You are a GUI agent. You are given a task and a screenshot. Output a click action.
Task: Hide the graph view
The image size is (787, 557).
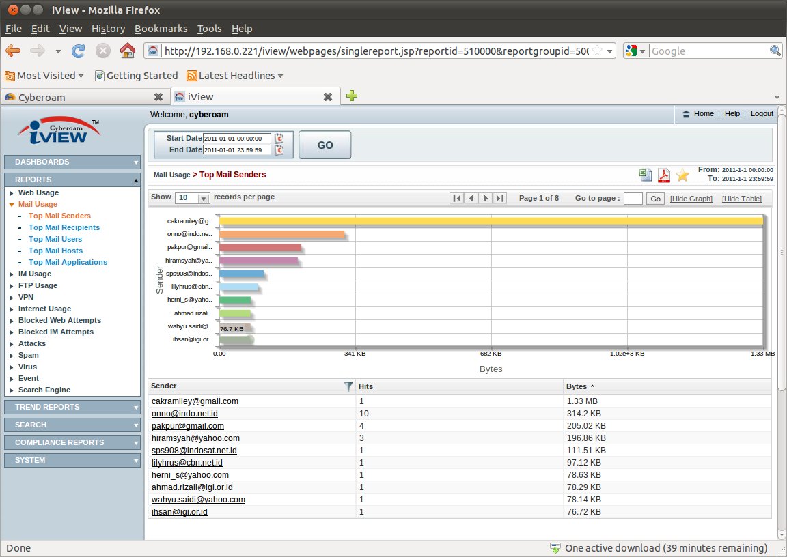coord(691,199)
